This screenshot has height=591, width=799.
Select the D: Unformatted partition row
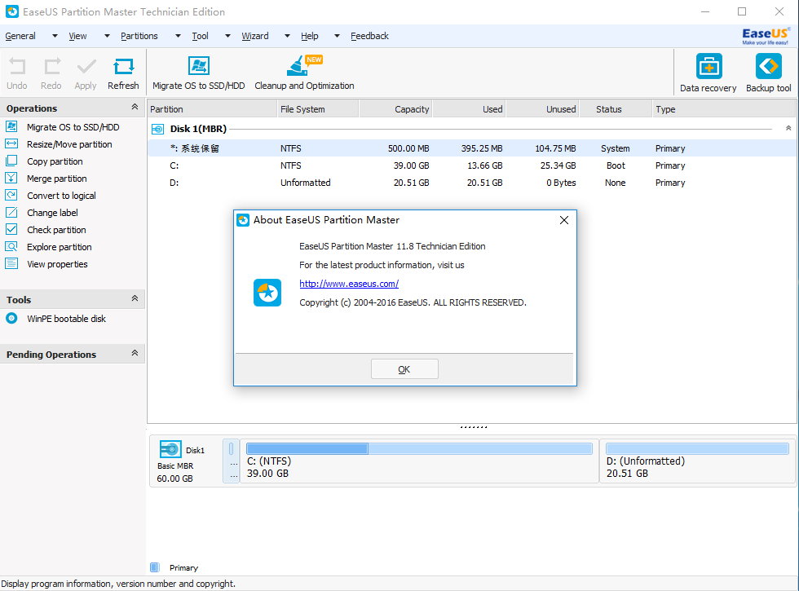472,183
